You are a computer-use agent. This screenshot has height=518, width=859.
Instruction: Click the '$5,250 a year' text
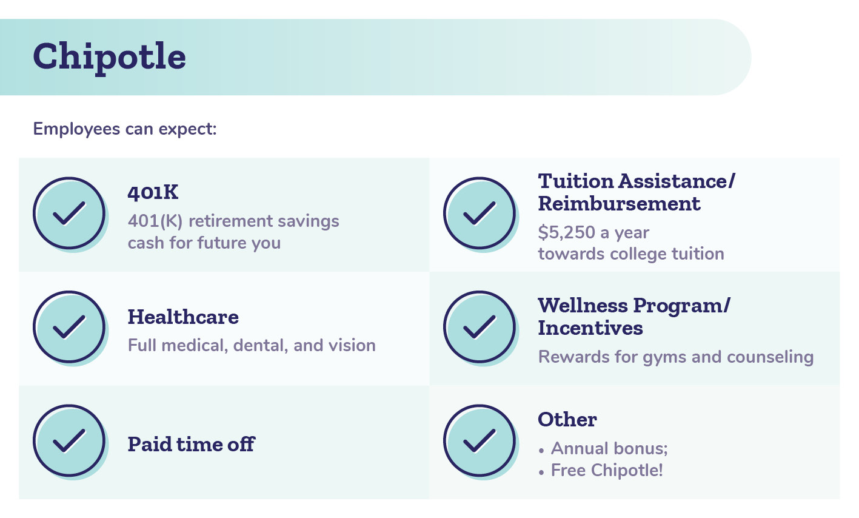[593, 232]
